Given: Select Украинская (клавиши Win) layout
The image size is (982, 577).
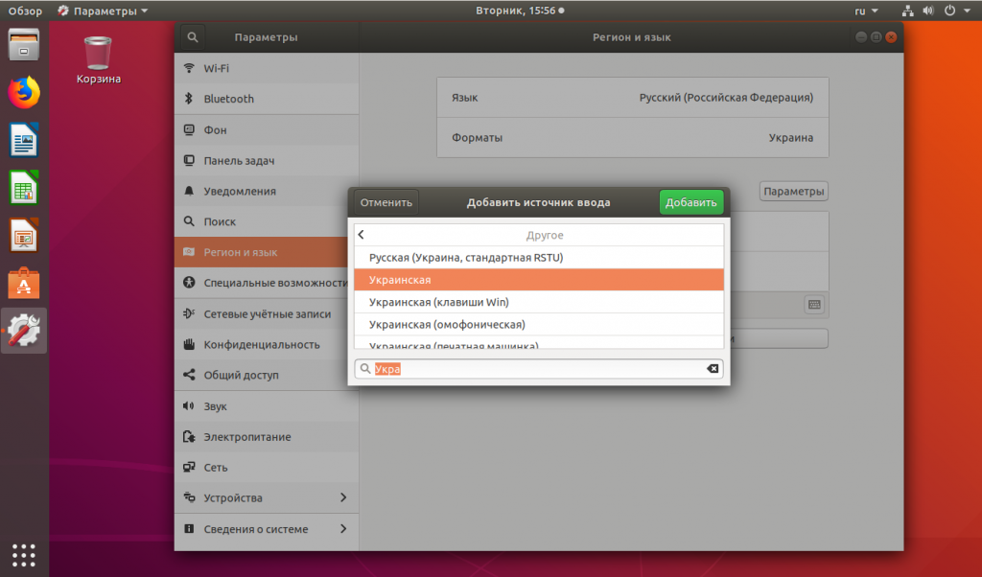Looking at the screenshot, I should (539, 302).
